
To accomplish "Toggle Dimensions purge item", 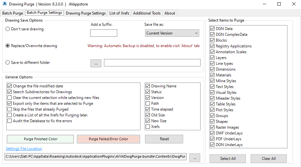I will coord(212,69).
